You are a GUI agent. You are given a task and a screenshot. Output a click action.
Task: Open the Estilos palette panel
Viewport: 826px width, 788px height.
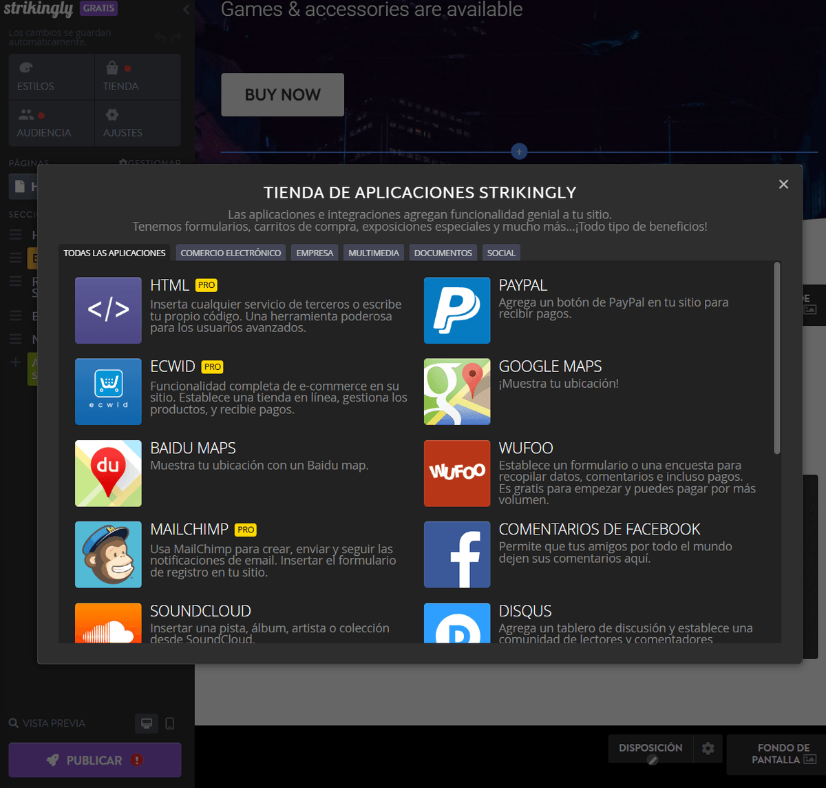click(52, 77)
